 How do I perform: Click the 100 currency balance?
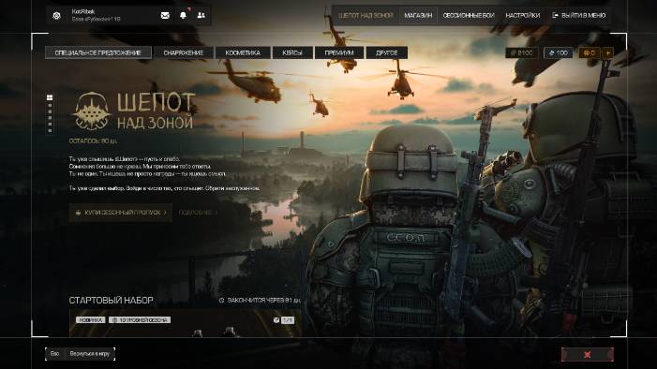558,52
